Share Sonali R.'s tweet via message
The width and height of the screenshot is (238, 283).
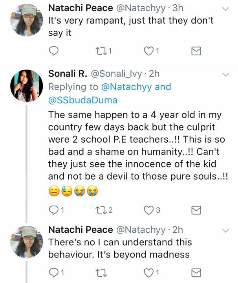(196, 210)
